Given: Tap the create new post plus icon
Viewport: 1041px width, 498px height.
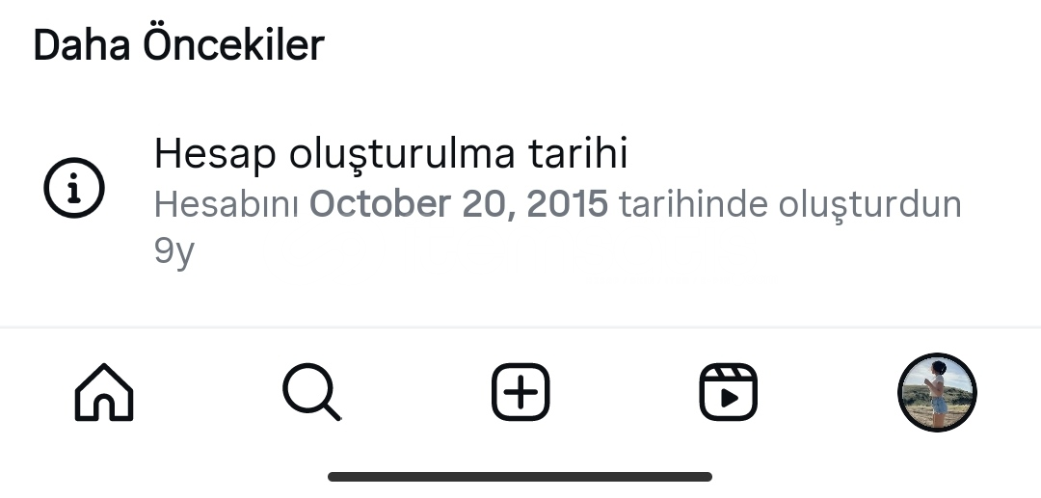Looking at the screenshot, I should pyautogui.click(x=520, y=392).
